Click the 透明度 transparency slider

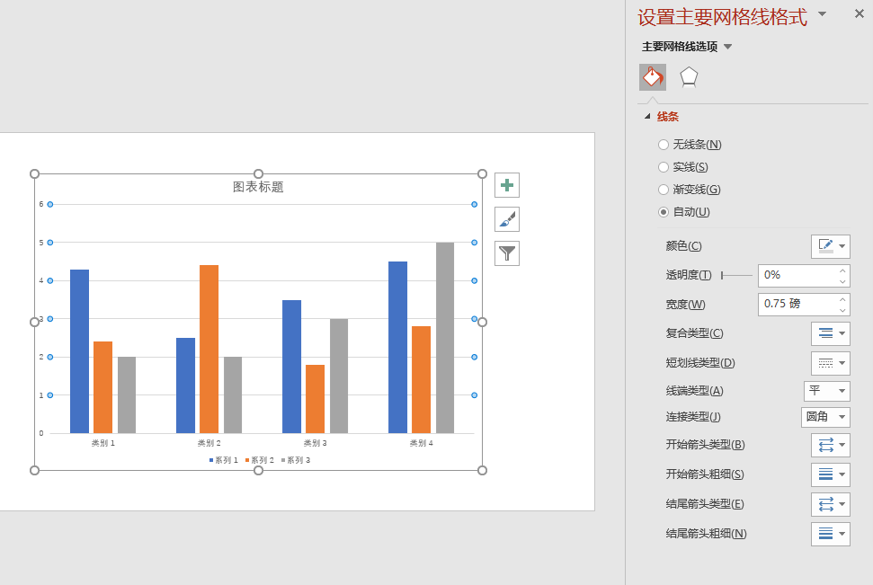(736, 275)
